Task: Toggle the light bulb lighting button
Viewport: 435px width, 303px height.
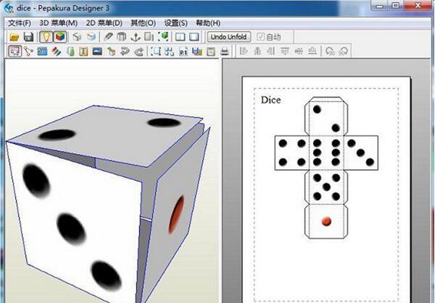Action: pos(45,37)
